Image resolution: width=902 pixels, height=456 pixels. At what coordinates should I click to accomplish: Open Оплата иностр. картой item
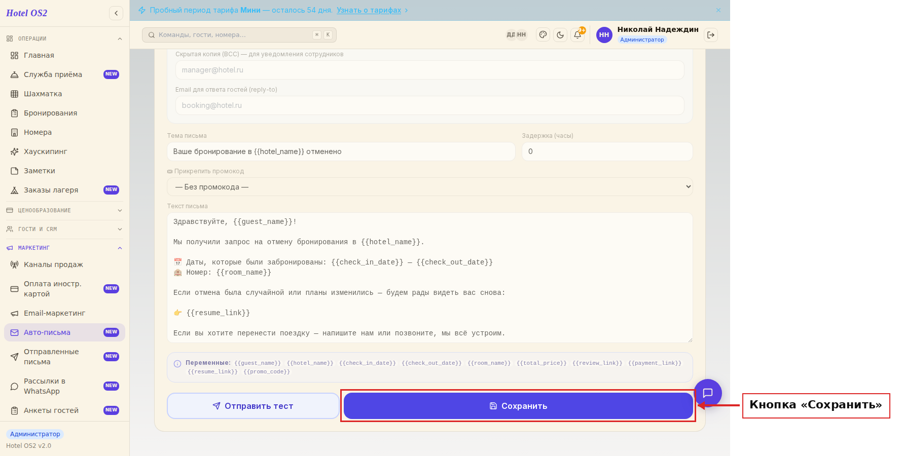[64, 289]
